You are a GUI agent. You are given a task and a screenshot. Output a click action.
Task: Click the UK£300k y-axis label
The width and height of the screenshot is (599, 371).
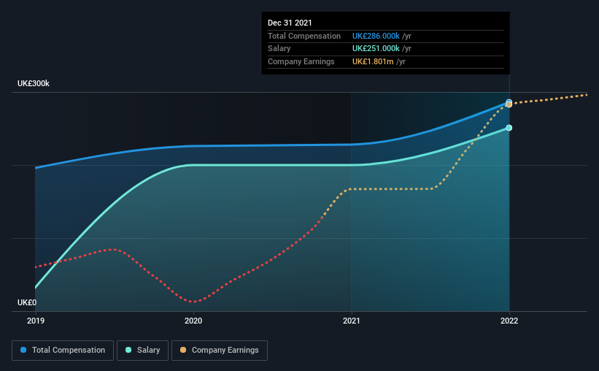(x=34, y=83)
